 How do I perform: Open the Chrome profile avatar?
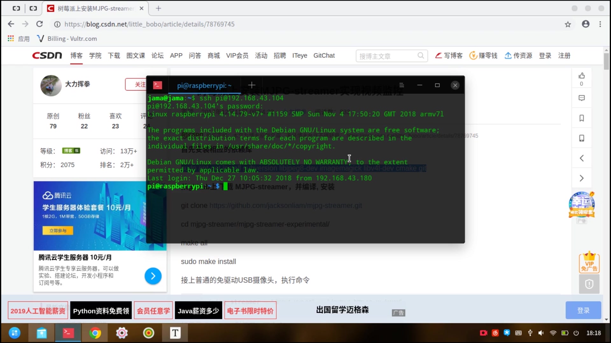586,24
